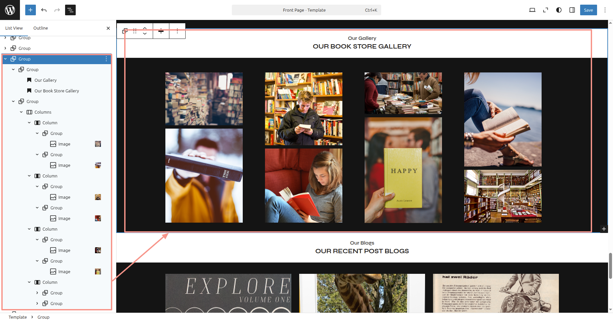Toggle the Styles half-circle icon
The height and width of the screenshot is (321, 613).
click(x=559, y=10)
